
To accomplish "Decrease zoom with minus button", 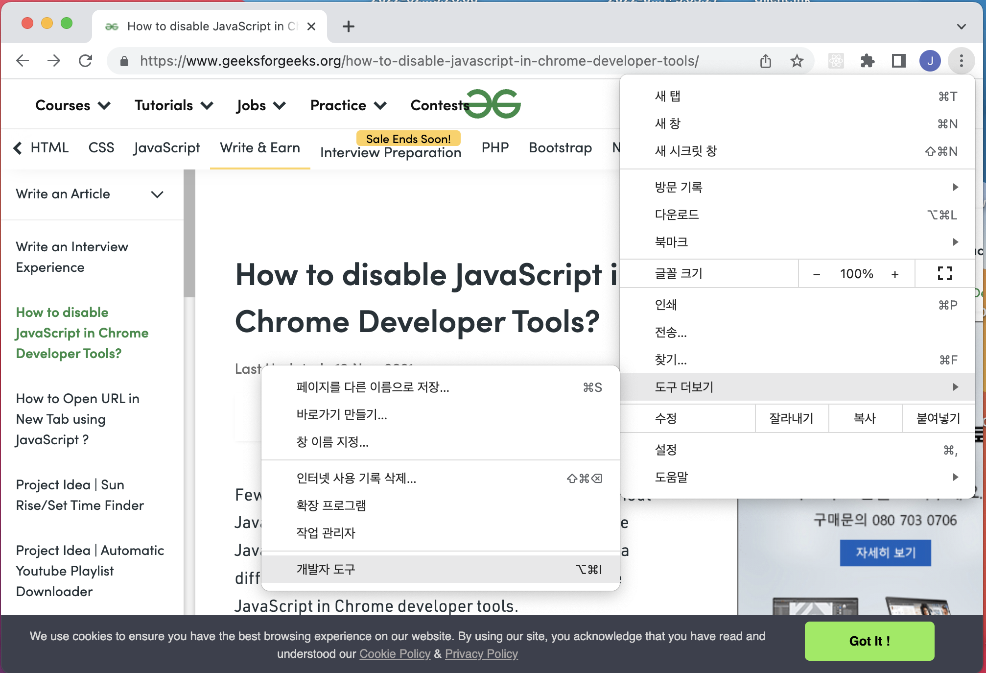I will point(816,274).
